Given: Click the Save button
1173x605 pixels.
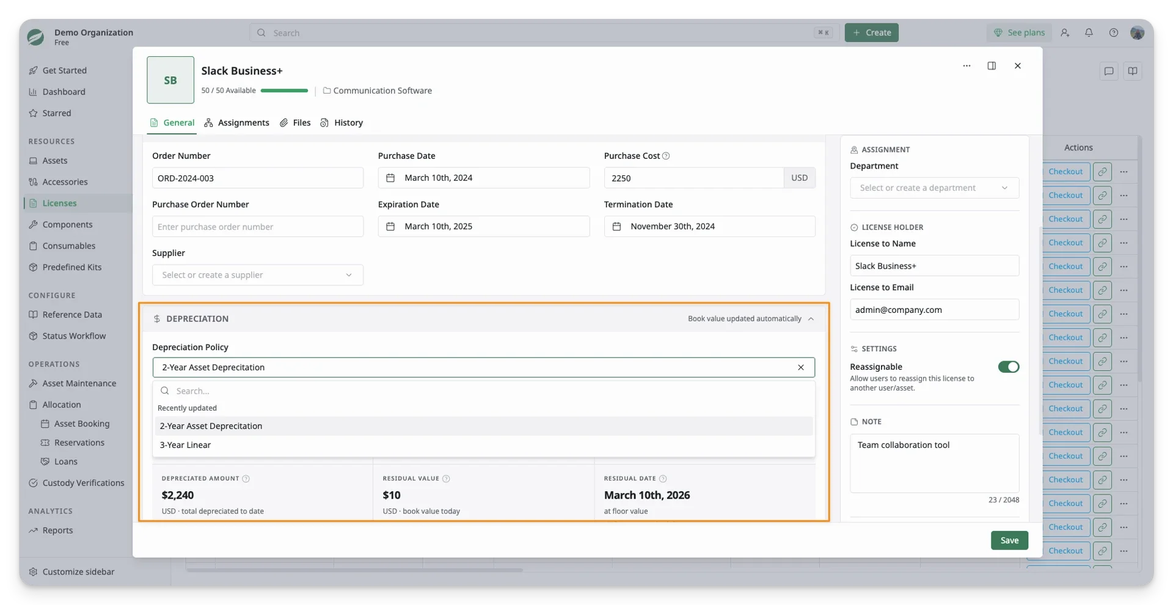Looking at the screenshot, I should [1009, 540].
